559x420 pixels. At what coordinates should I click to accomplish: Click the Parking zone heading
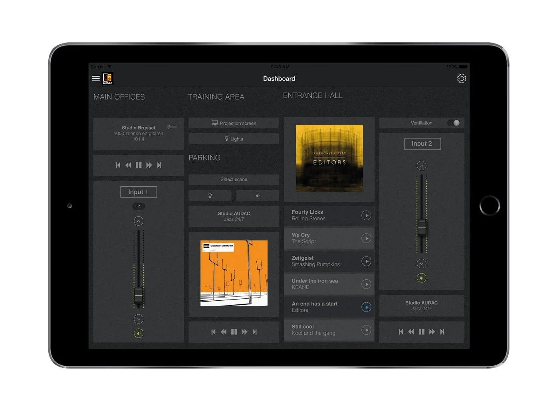pyautogui.click(x=204, y=158)
